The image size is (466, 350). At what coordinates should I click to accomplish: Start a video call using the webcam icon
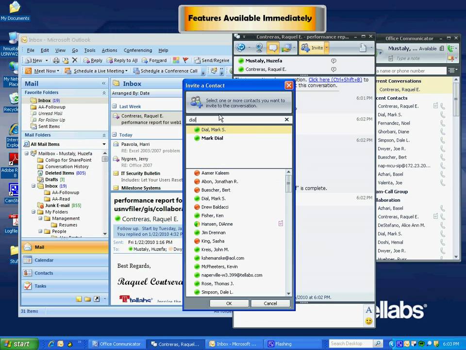[x=260, y=47]
